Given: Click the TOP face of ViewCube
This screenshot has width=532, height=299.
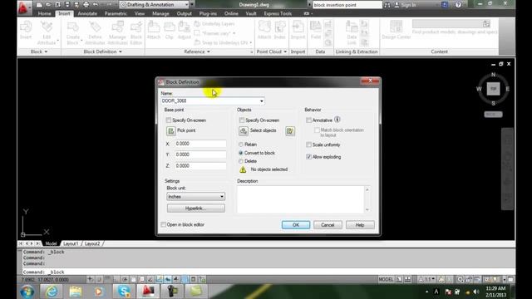Looking at the screenshot, I should 493,89.
